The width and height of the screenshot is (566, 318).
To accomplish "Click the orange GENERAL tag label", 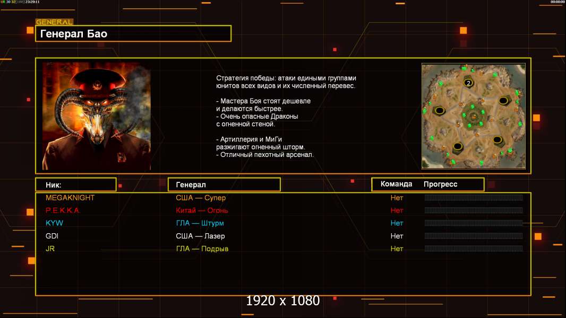I will tap(54, 22).
